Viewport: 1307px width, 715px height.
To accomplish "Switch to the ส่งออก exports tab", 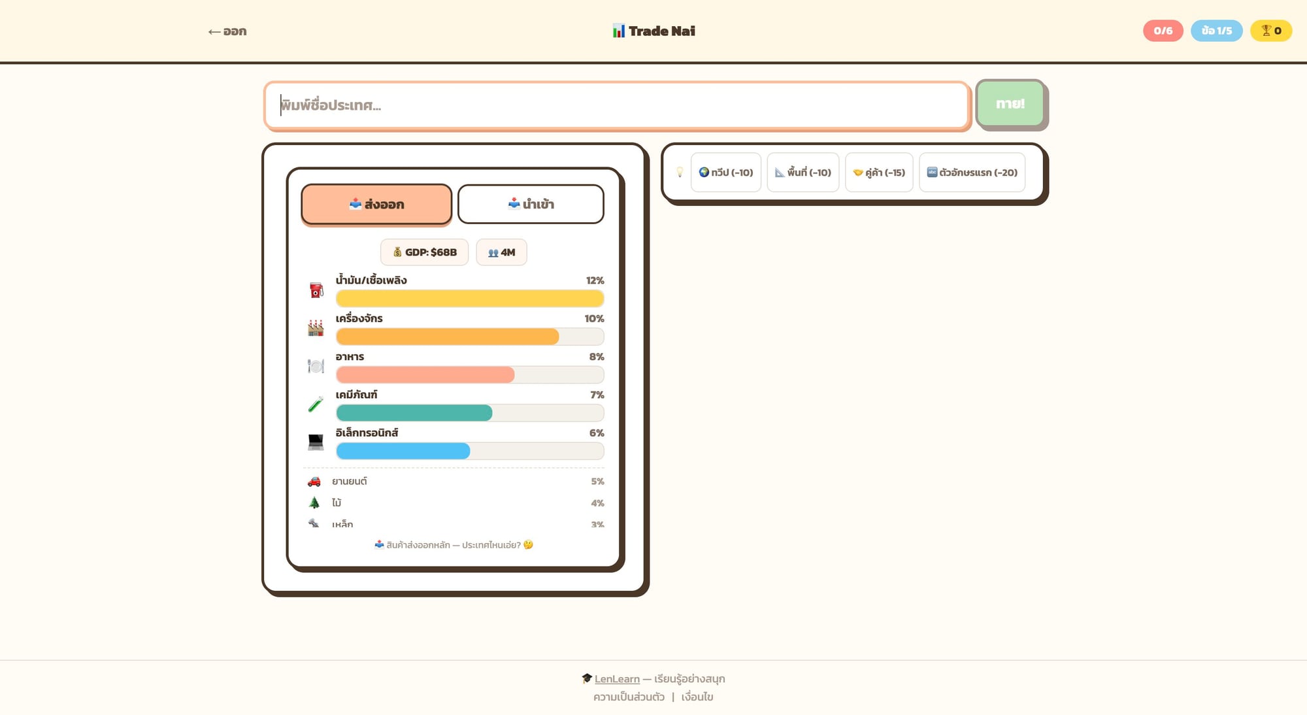I will [376, 205].
